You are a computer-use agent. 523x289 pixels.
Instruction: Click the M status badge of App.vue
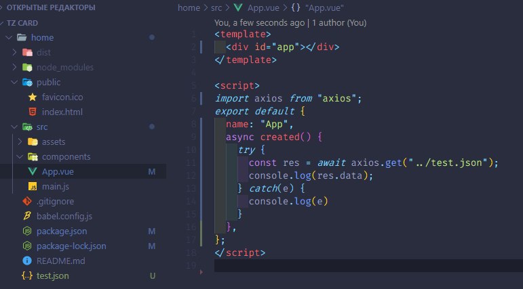click(x=152, y=172)
